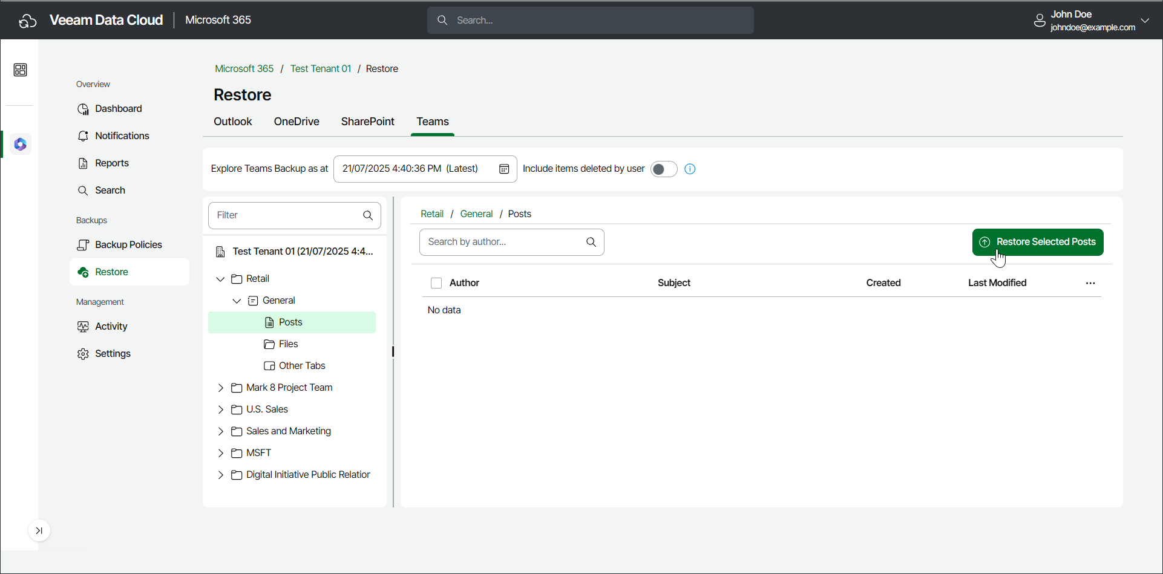Select the Posts item in tree
The height and width of the screenshot is (574, 1163).
coord(292,322)
